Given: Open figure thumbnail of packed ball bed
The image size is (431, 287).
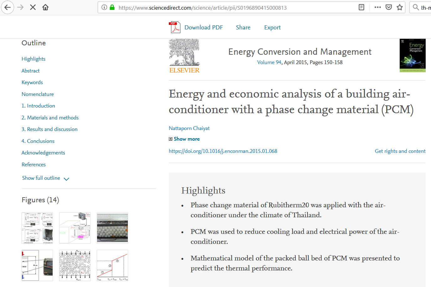Looking at the screenshot, I should pyautogui.click(x=75, y=265).
